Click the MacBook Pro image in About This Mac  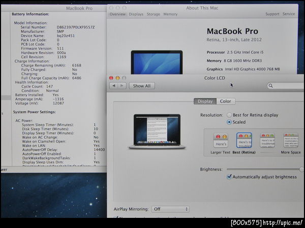click(x=157, y=62)
